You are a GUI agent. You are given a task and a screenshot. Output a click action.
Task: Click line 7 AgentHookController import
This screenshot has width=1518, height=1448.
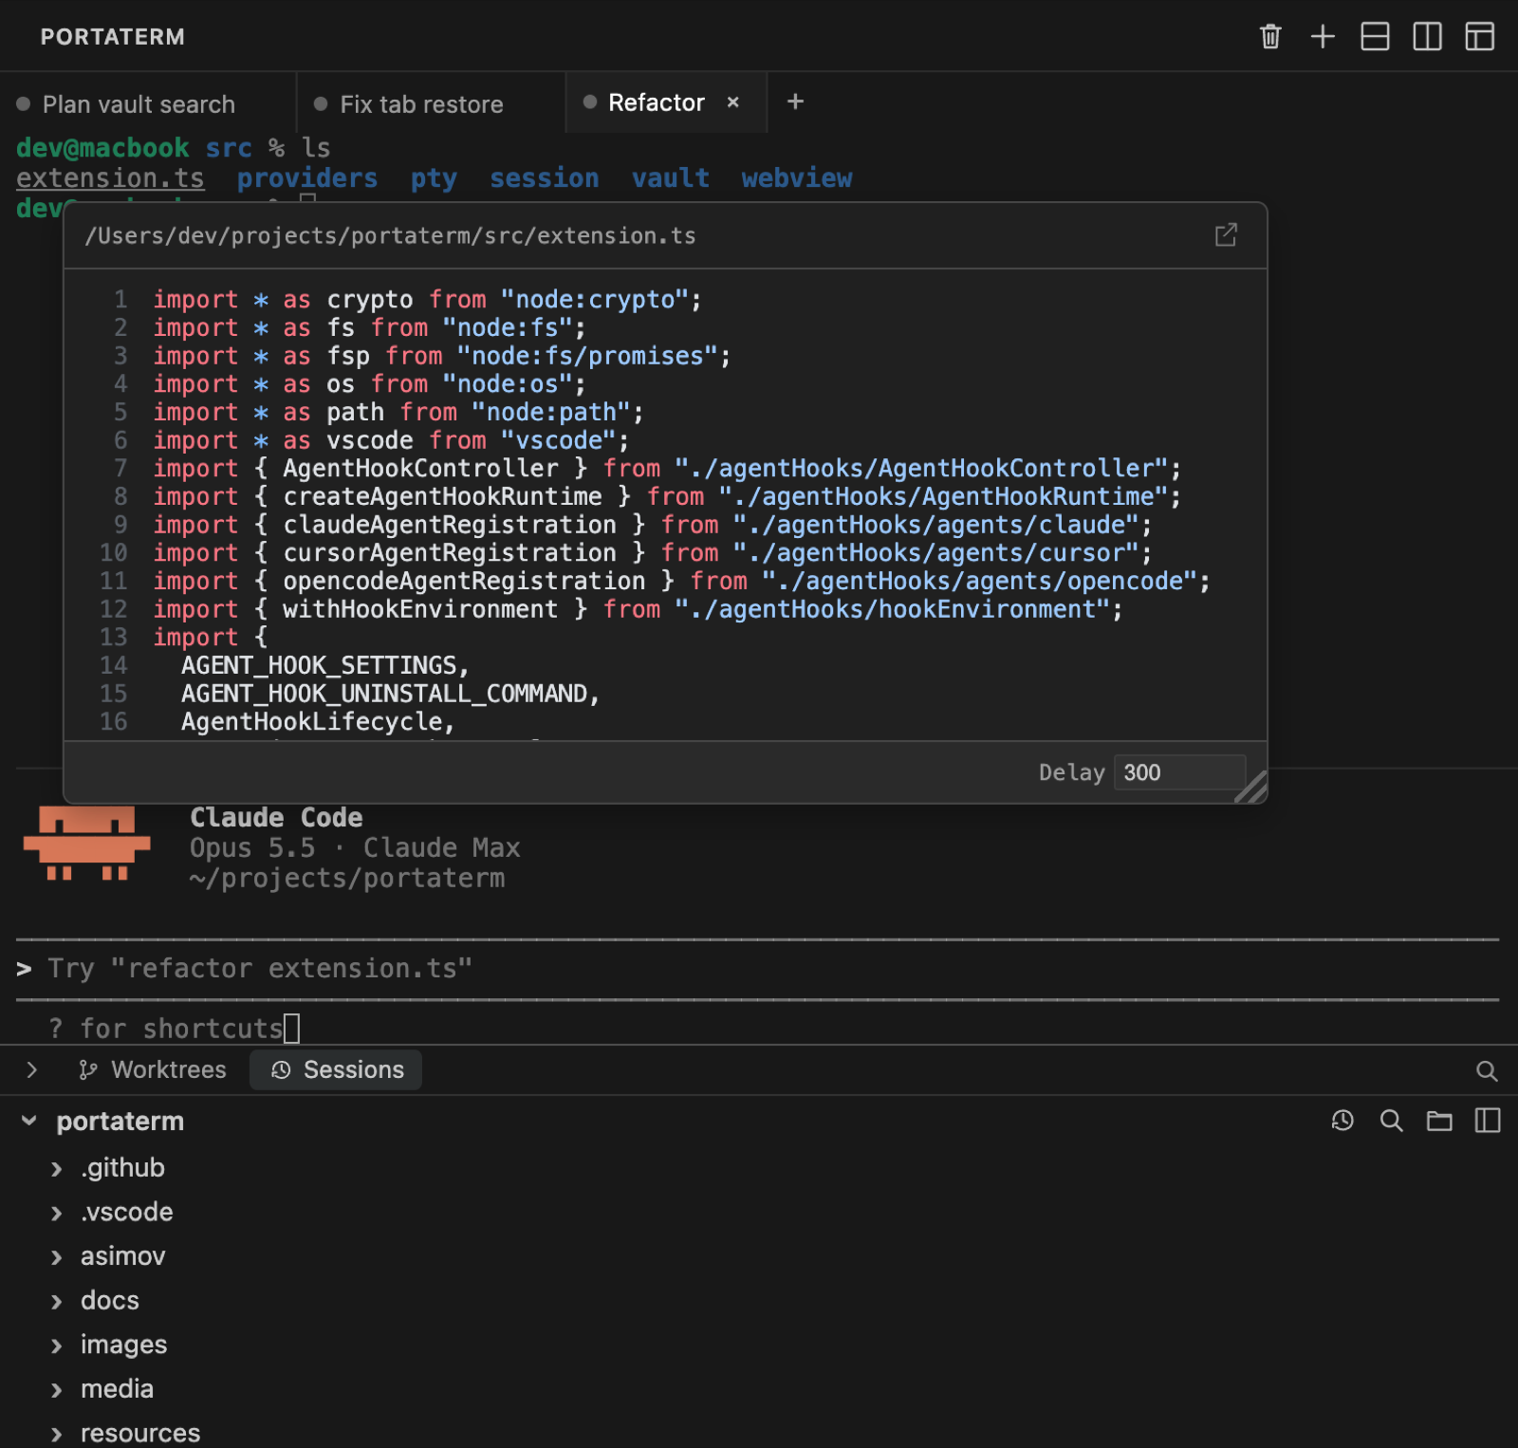click(667, 469)
